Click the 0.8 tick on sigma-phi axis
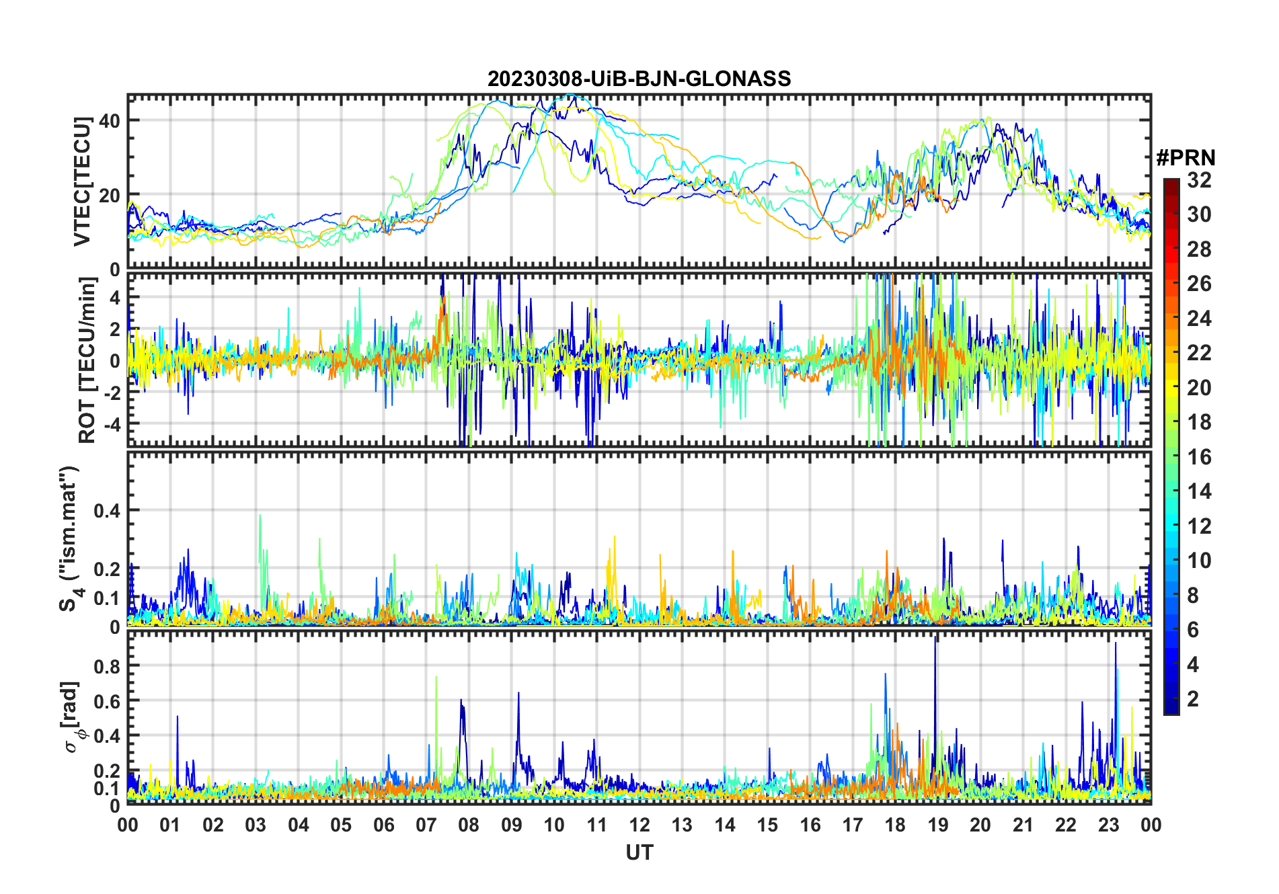Screen dimensions: 1279x894 pyautogui.click(x=108, y=666)
